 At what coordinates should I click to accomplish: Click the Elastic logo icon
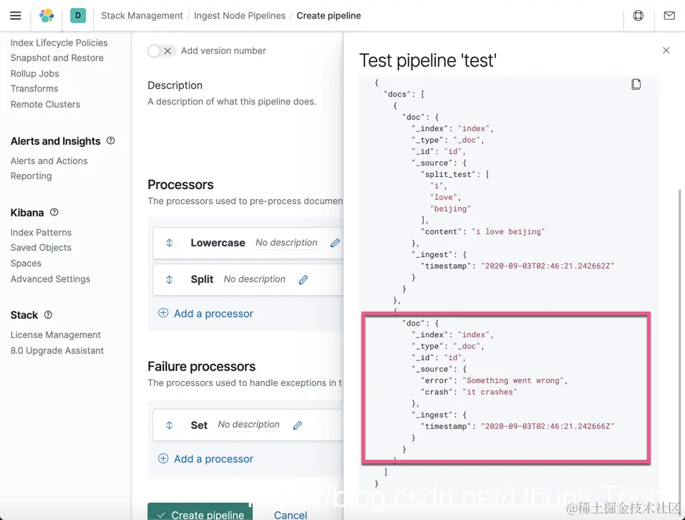(x=47, y=16)
